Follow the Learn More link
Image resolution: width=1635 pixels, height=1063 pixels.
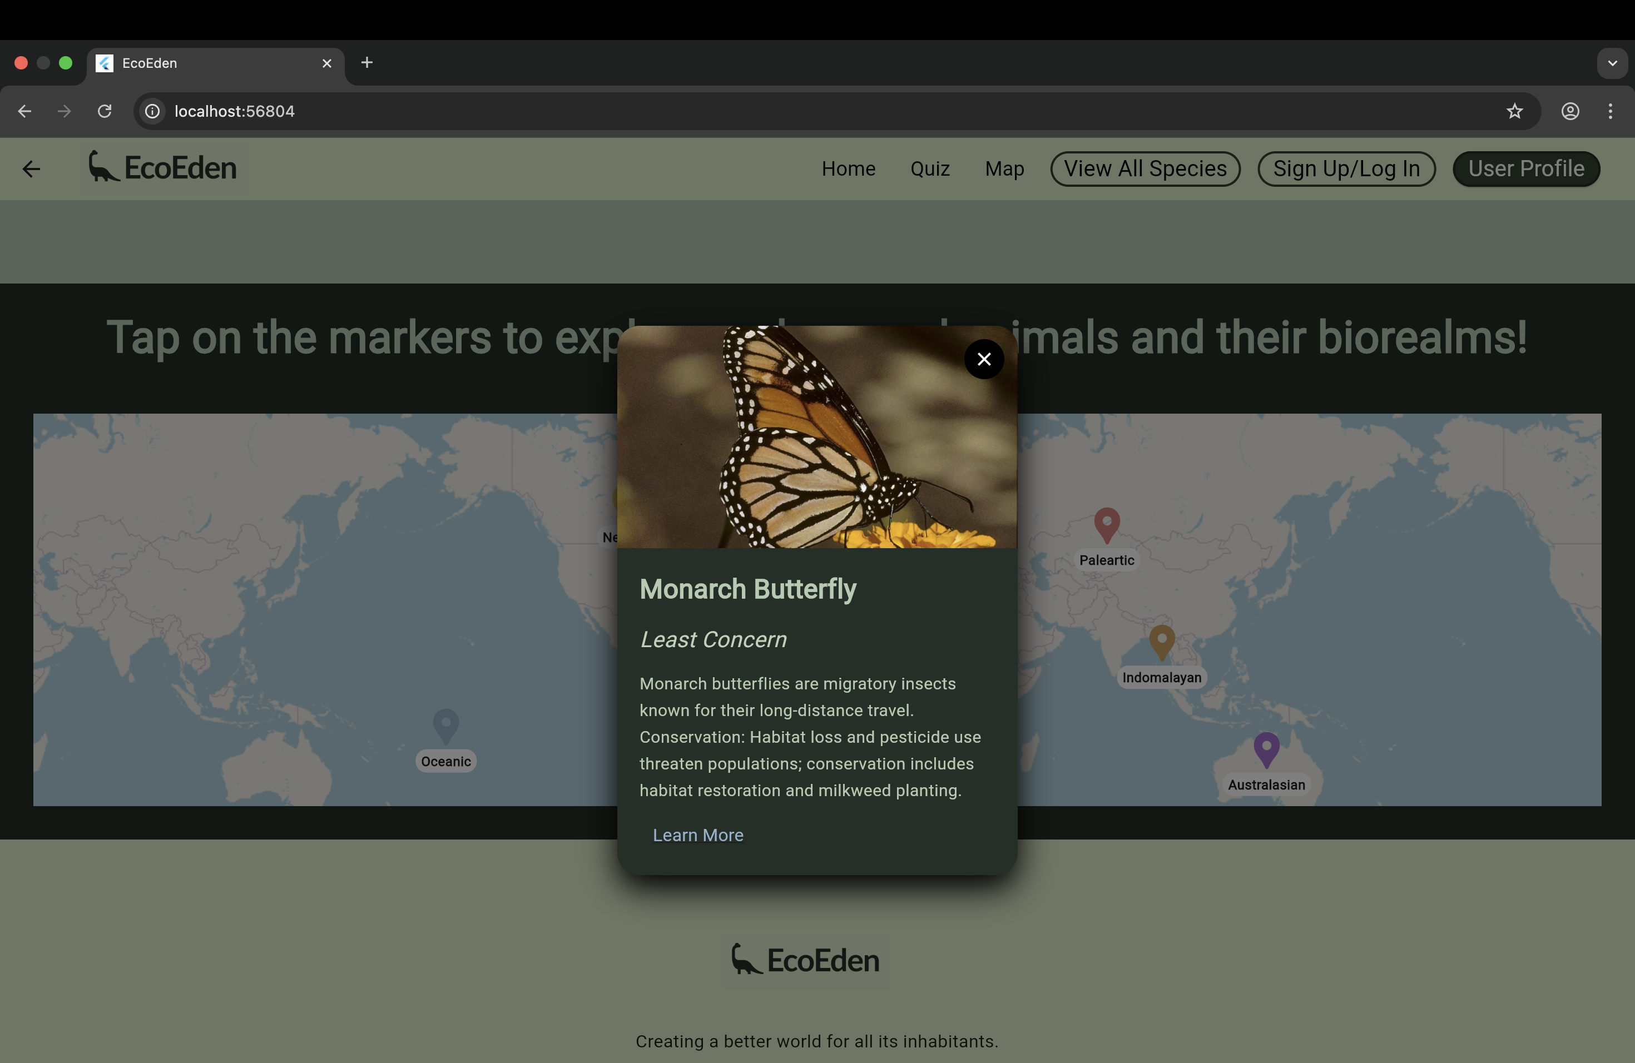click(x=697, y=835)
